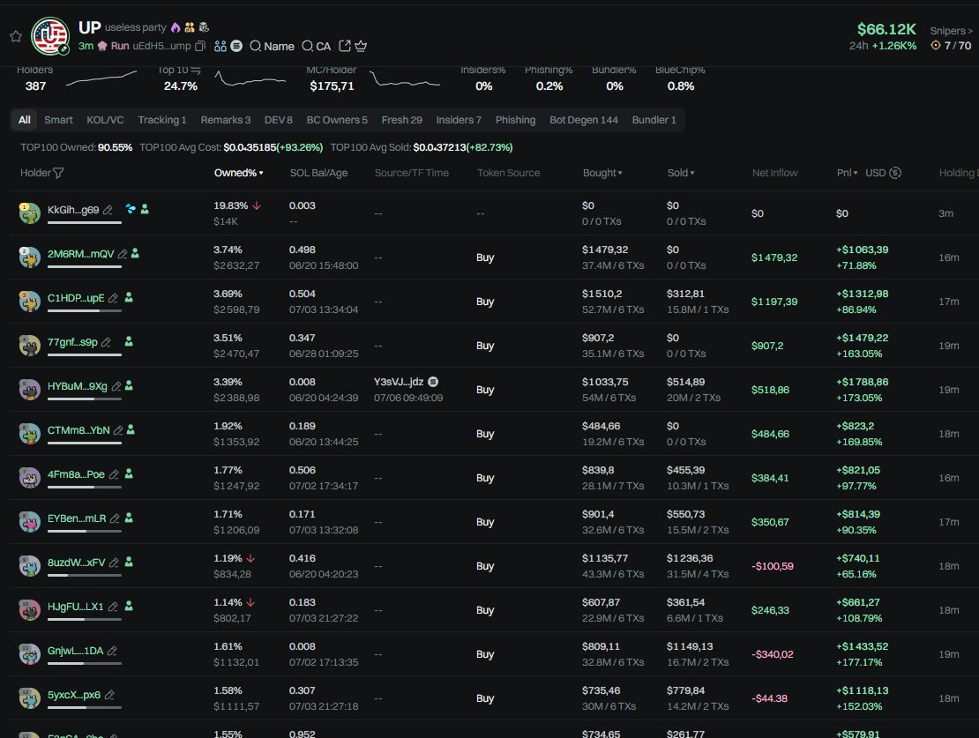Select the All holders tab
The width and height of the screenshot is (979, 738).
25,120
